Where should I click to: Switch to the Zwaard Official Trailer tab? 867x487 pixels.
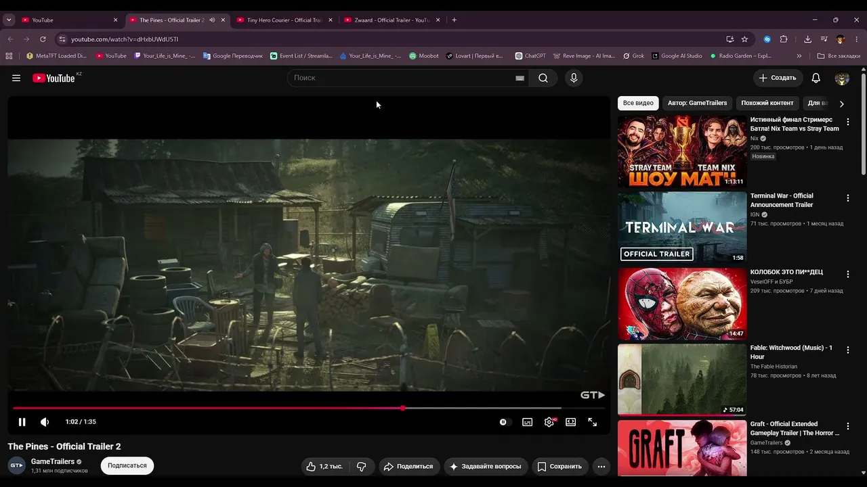(392, 20)
